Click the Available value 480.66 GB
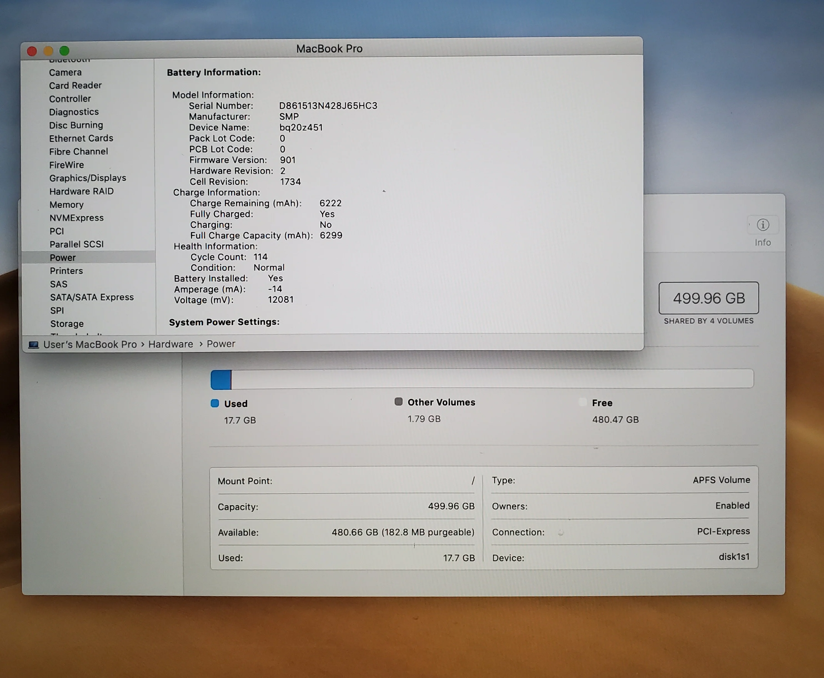824x678 pixels. point(403,532)
